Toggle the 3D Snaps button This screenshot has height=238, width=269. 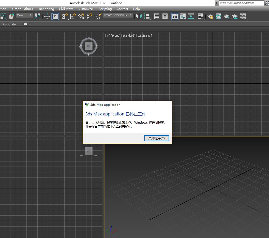point(65,17)
